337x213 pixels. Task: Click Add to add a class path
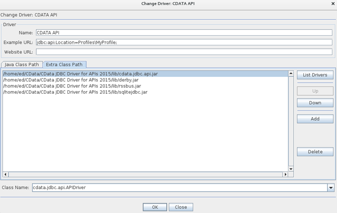pyautogui.click(x=315, y=119)
